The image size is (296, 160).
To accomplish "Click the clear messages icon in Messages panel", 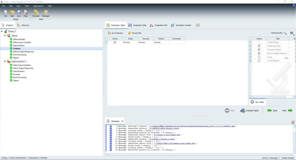I will 293,122.
